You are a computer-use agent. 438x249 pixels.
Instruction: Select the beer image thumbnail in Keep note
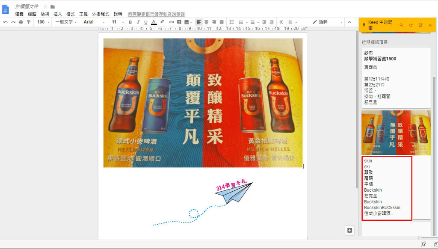point(396,133)
